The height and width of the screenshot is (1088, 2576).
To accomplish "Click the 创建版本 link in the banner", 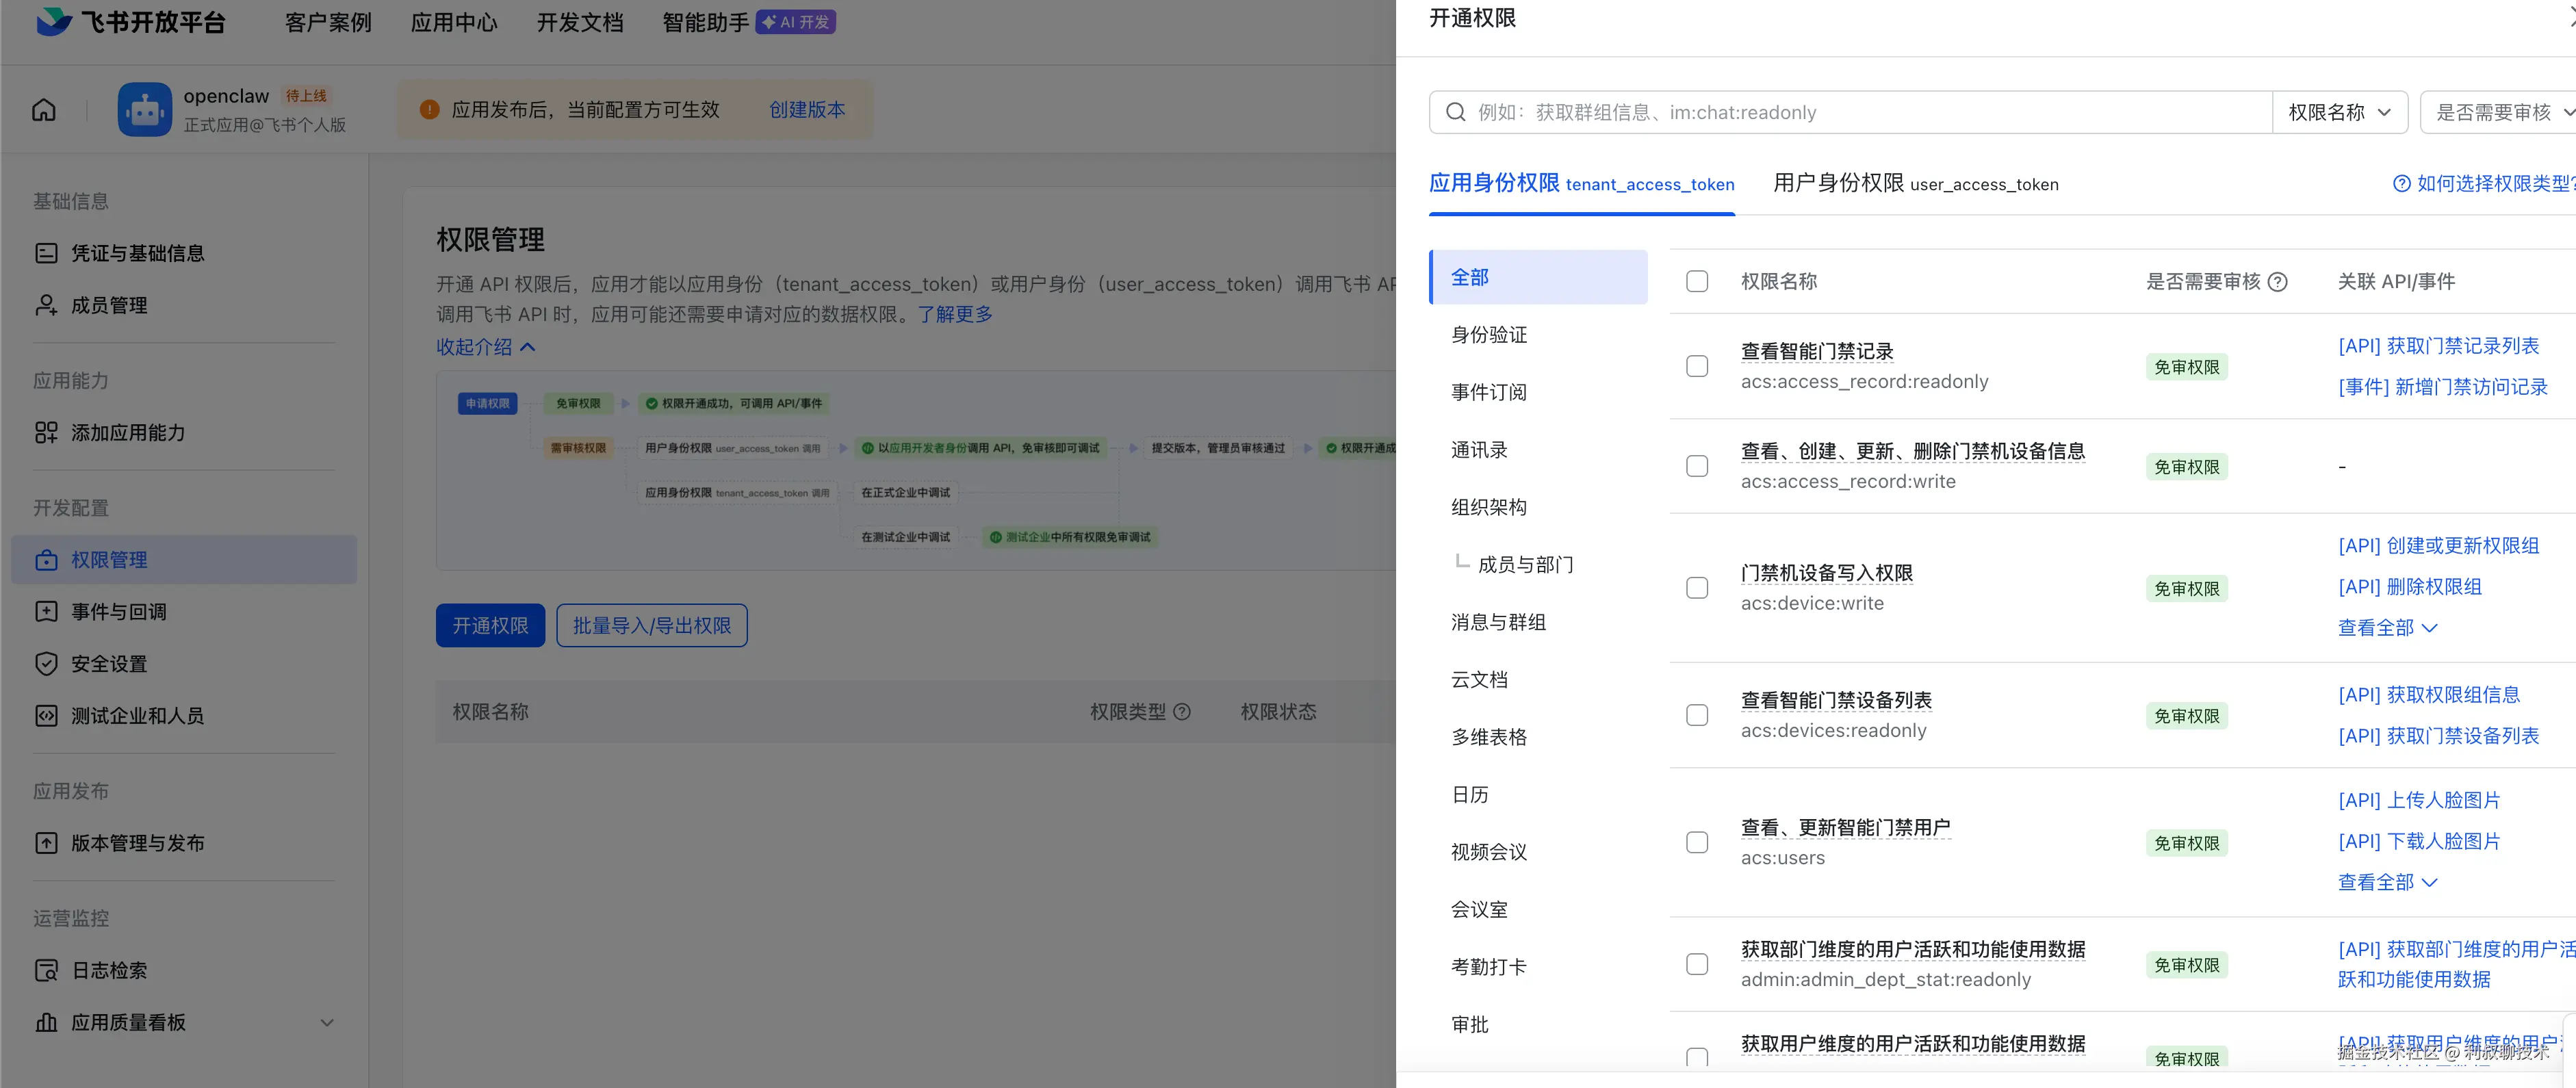I will 807,110.
